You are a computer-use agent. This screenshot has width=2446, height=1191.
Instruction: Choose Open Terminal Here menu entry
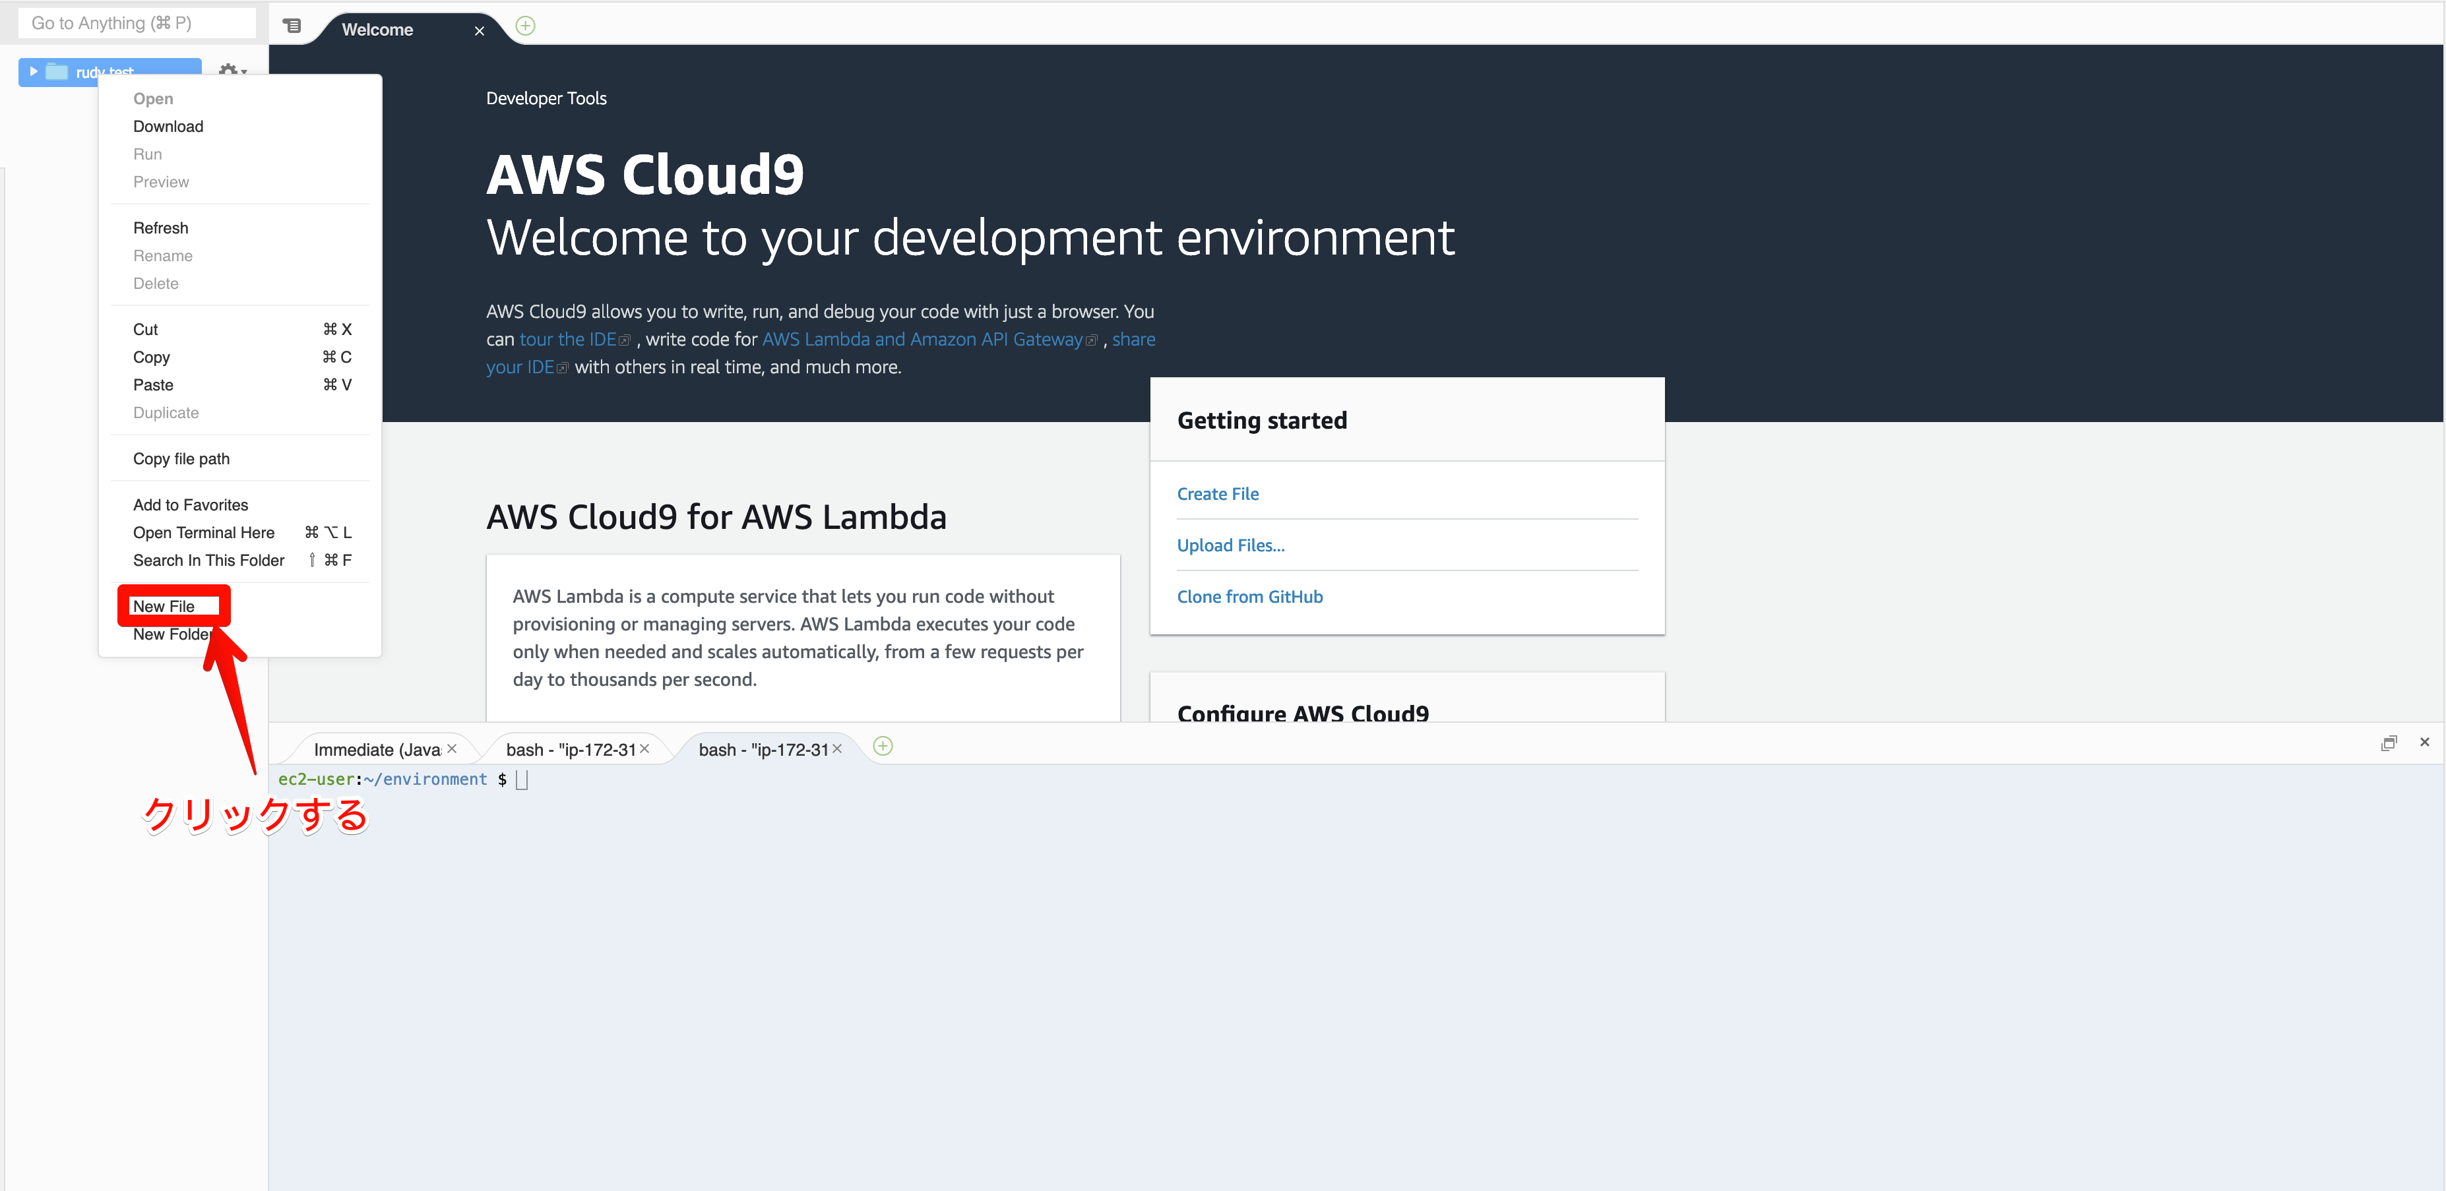[x=240, y=532]
